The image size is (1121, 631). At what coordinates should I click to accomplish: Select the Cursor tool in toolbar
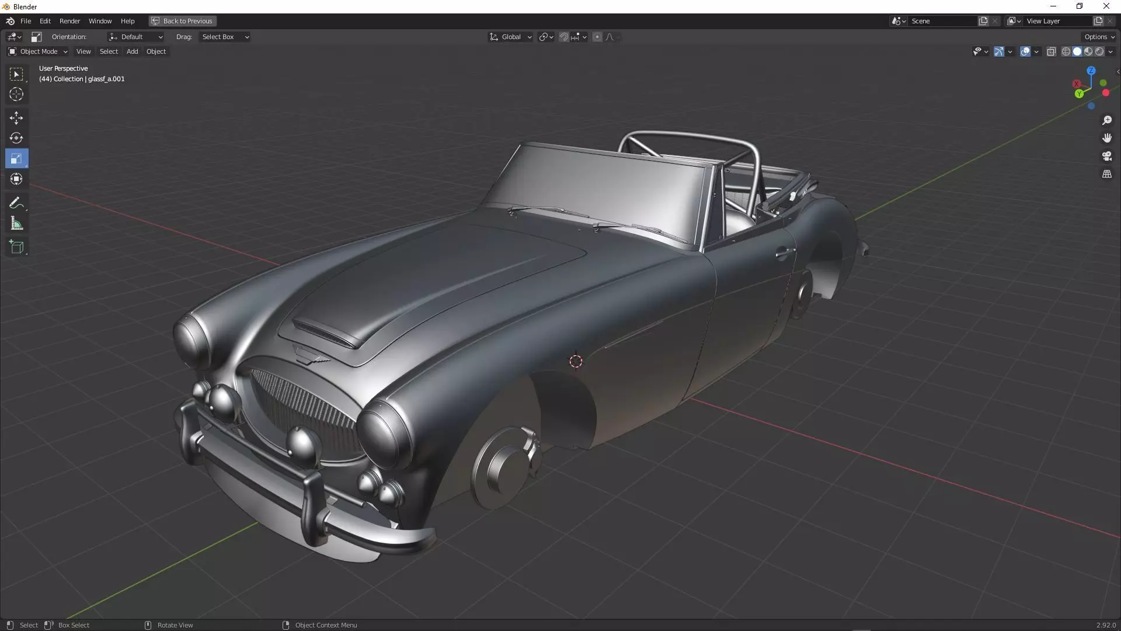(16, 94)
